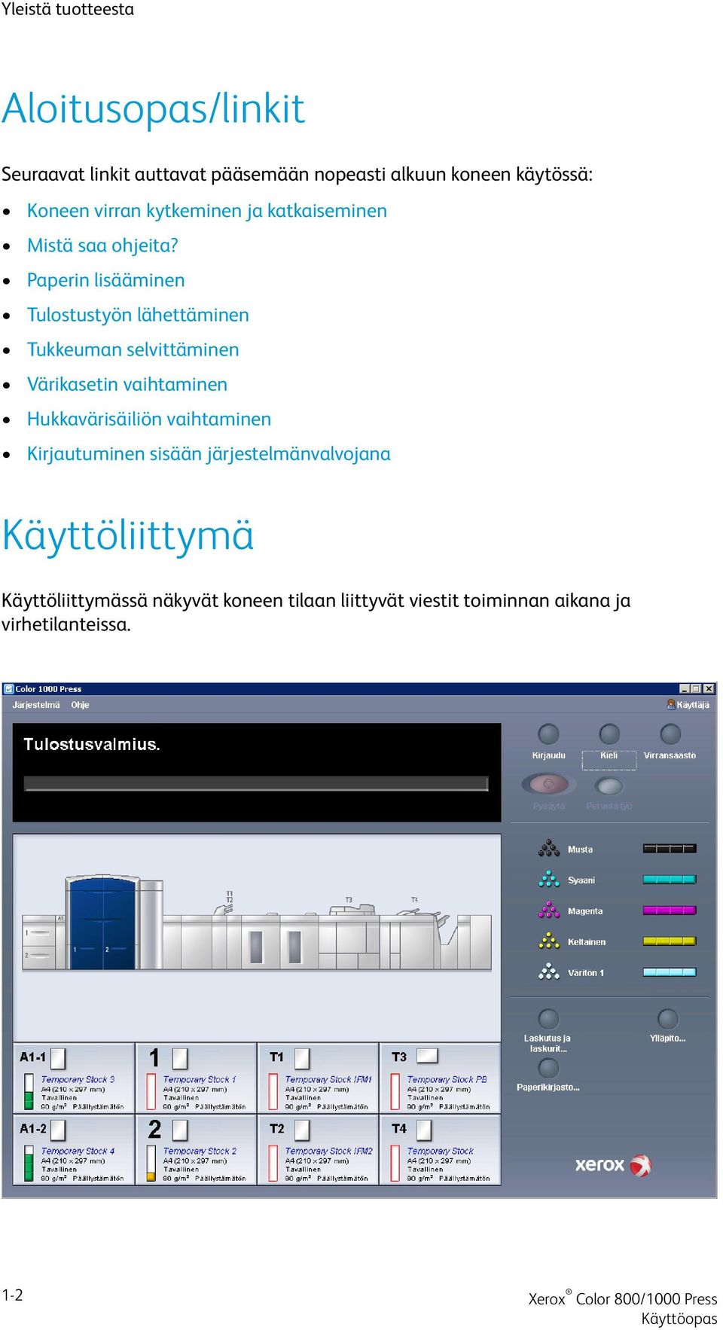Click the T4 tray paper orientation icon

[424, 1130]
